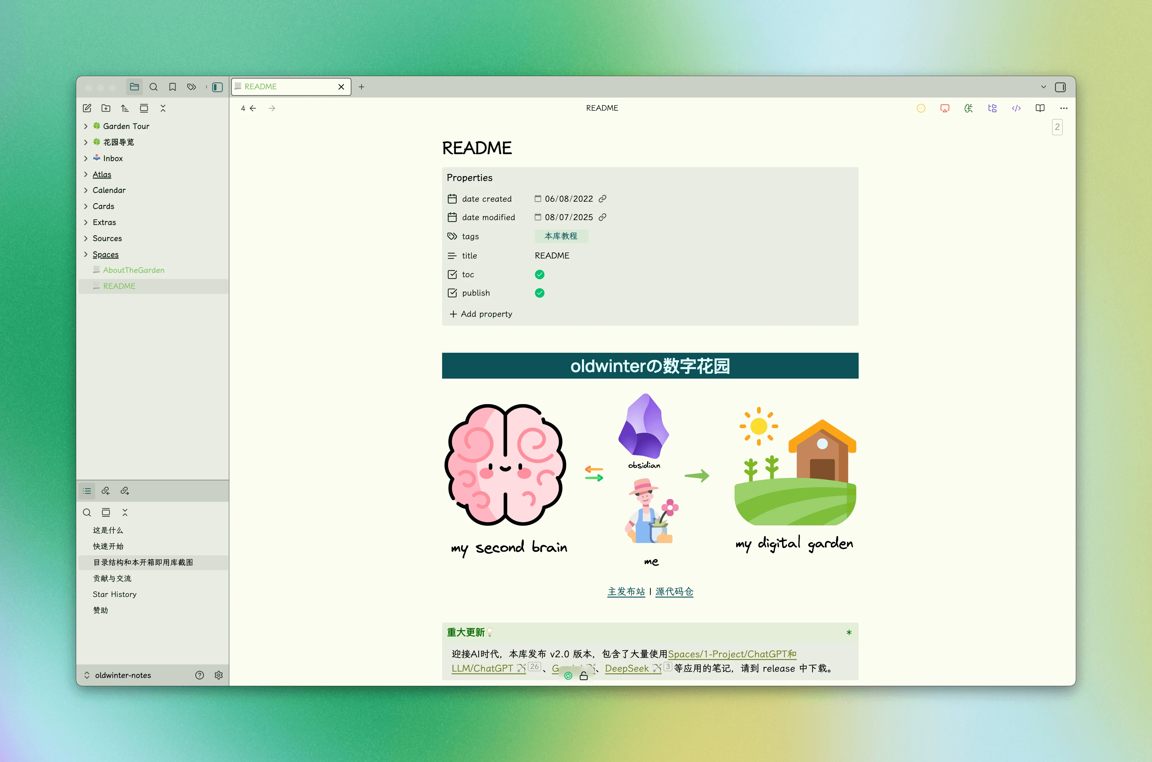Navigate forward with the right arrow
Screen dimensions: 1152x762
(272, 108)
